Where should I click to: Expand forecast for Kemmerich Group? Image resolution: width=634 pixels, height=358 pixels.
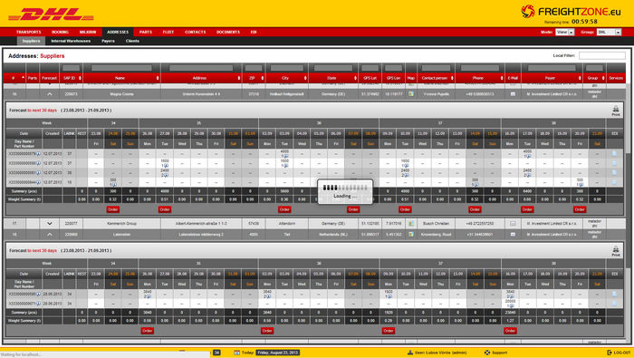(49, 223)
